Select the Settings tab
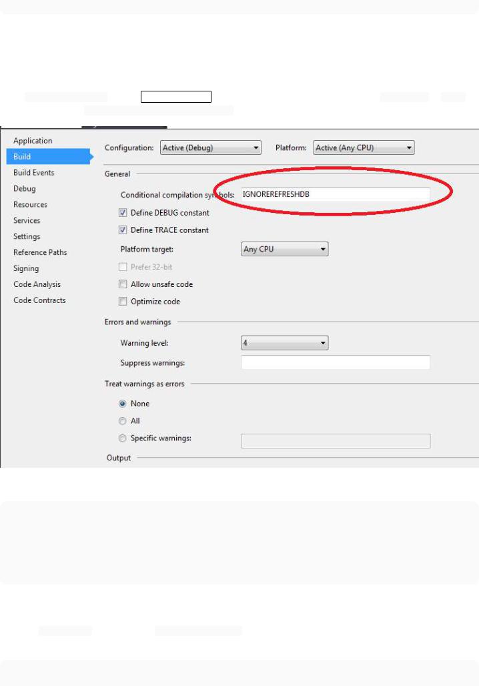 click(x=27, y=236)
